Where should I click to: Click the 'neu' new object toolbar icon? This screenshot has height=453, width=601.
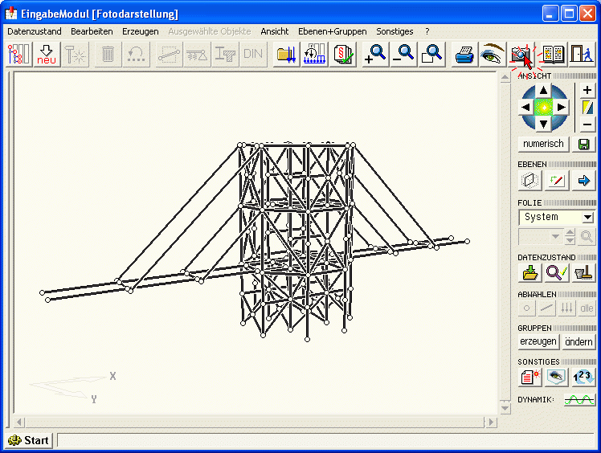47,55
